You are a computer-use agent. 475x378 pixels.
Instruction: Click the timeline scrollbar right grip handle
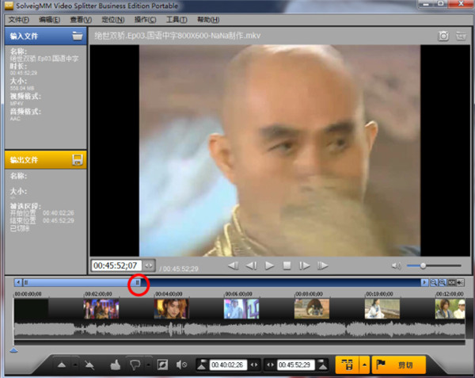click(137, 283)
